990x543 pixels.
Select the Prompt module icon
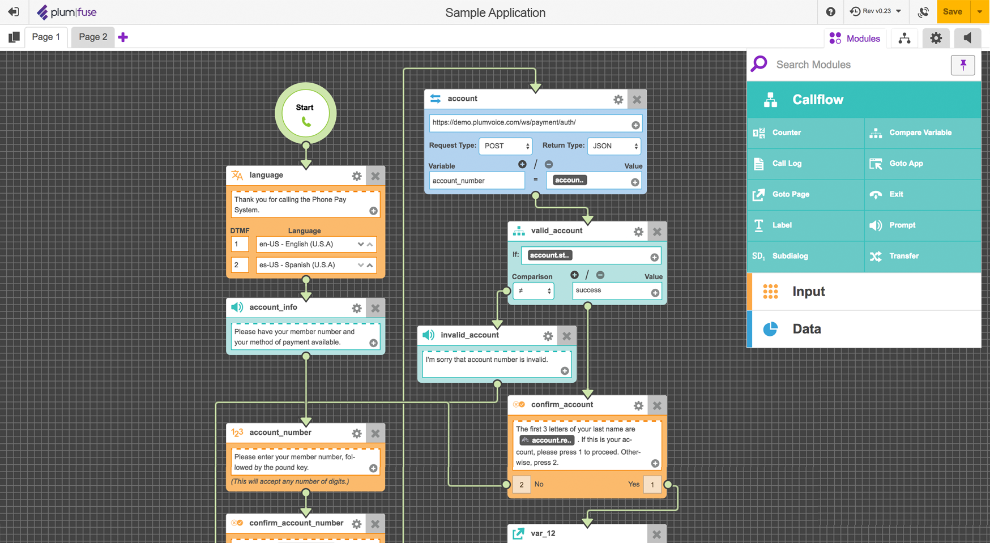tap(876, 225)
